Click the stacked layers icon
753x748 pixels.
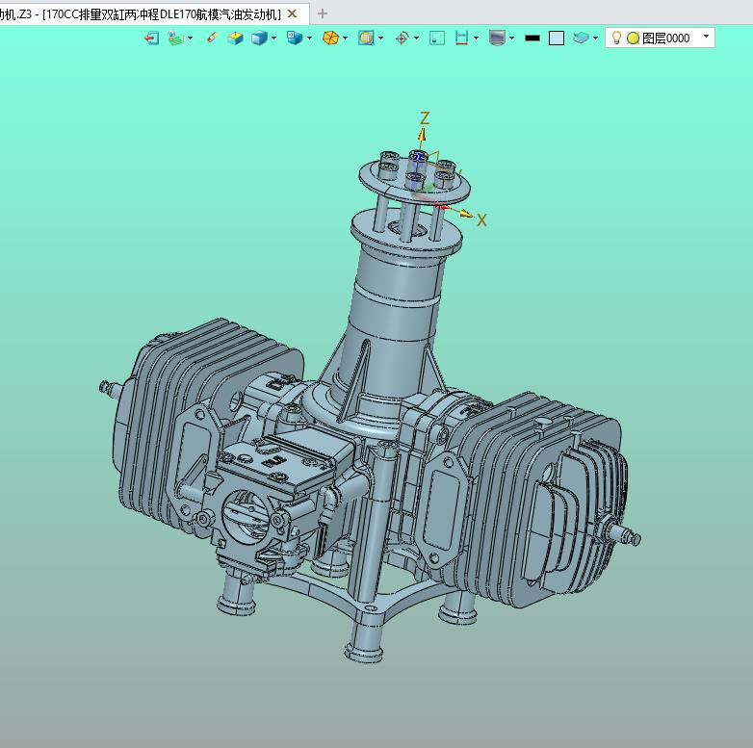pos(581,38)
